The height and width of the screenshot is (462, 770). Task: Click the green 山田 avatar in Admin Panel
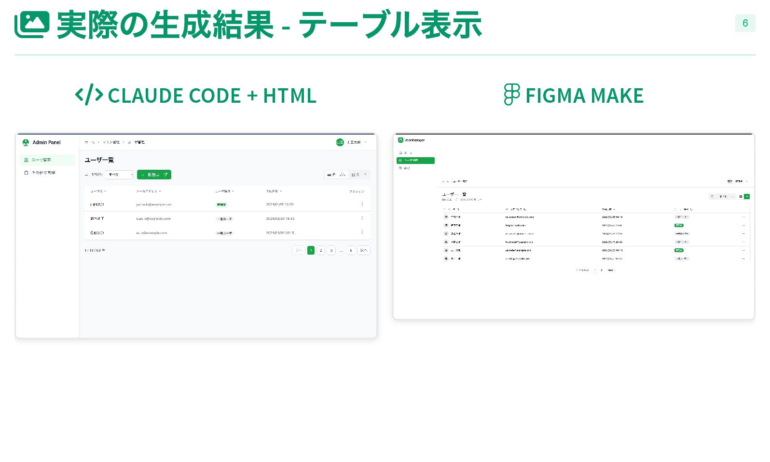[340, 142]
